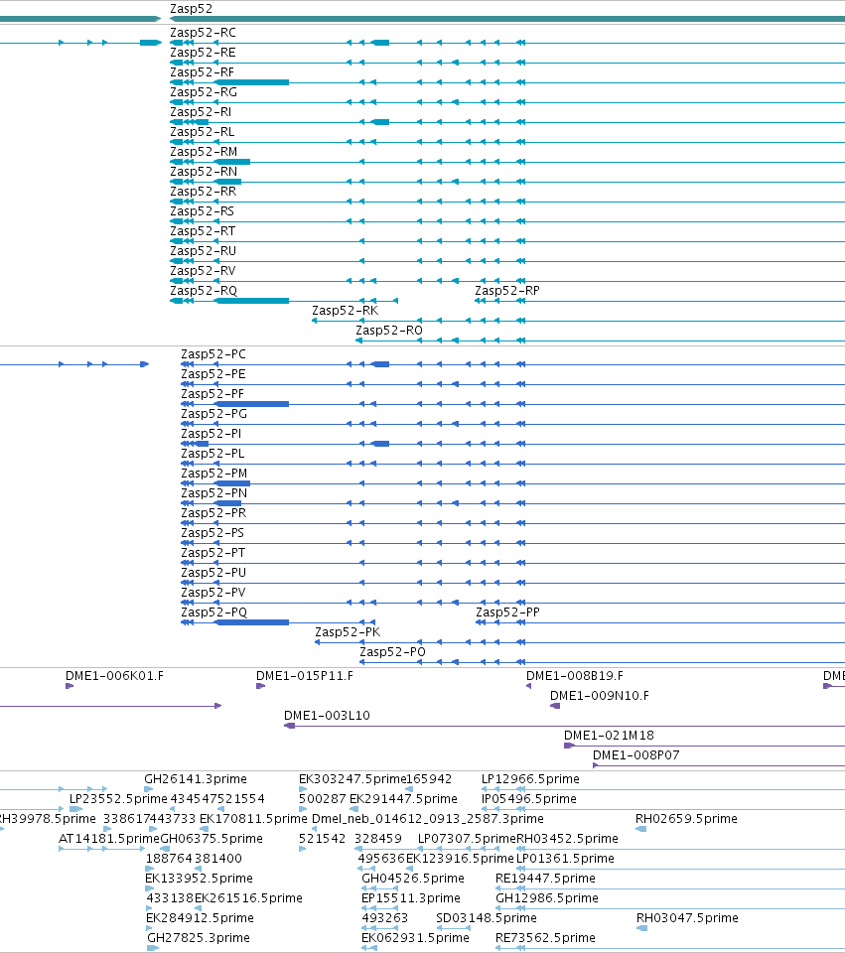
Task: Select the EK133952.5prime EST label
Action: [199, 879]
